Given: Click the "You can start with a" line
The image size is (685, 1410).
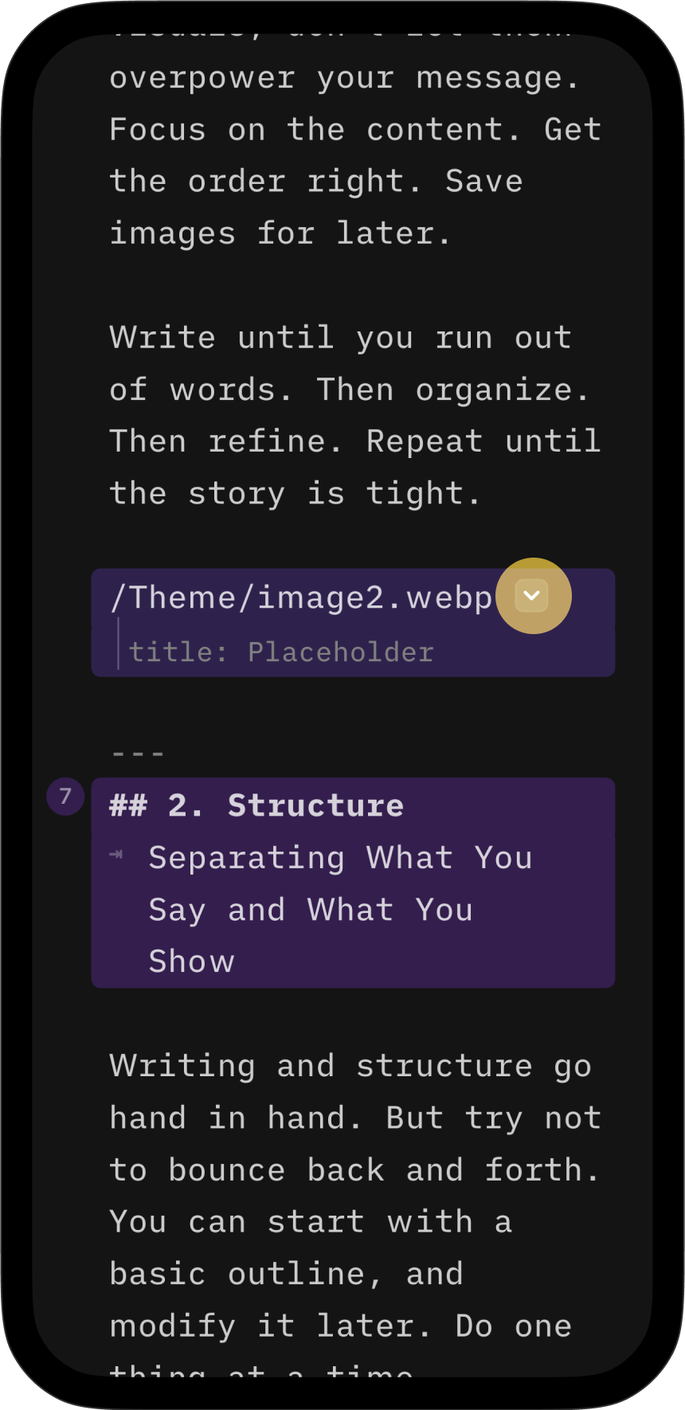Looking at the screenshot, I should pos(311,1222).
